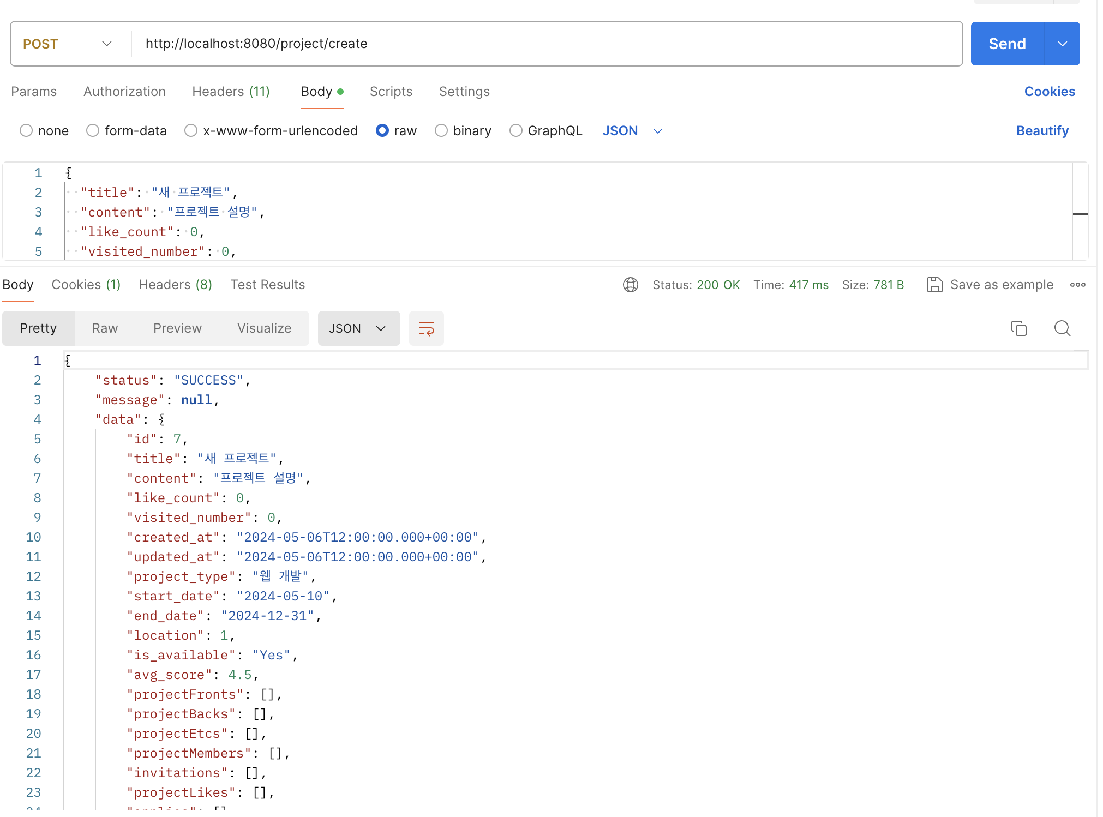Click the request body "title" line

pos(159,193)
